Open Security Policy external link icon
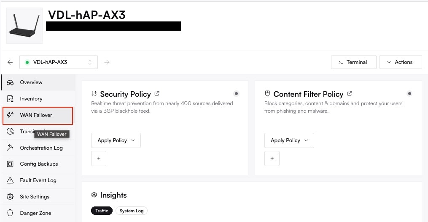 click(x=157, y=94)
